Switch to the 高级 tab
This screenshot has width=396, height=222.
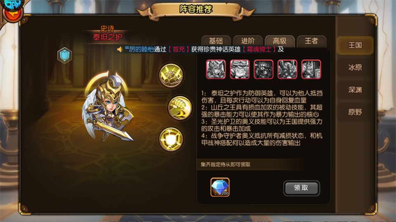point(280,41)
